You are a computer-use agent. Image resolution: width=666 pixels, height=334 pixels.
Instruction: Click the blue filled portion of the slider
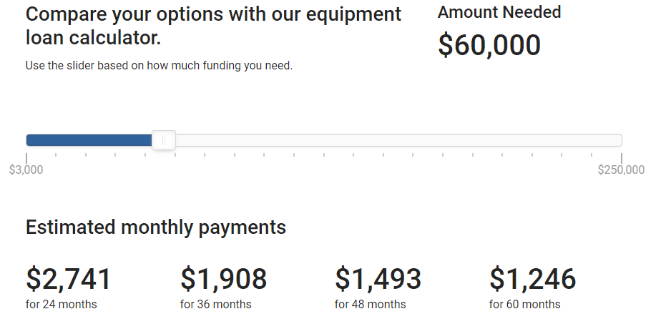[x=89, y=140]
